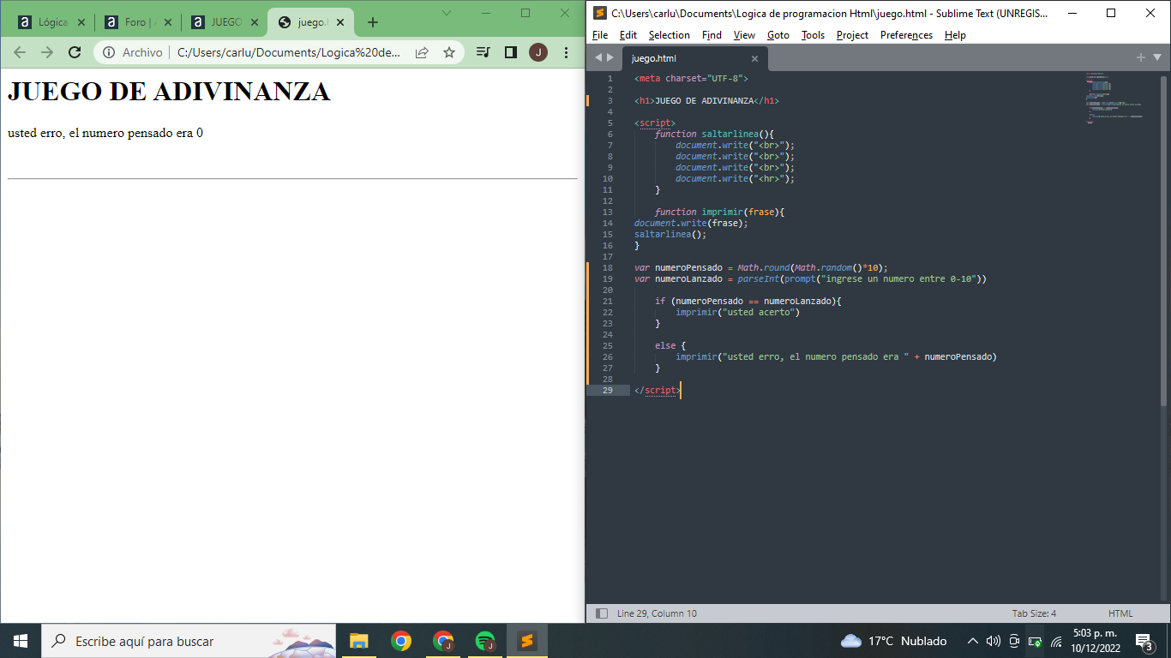Open first Chrome icon on taskbar
1171x658 pixels.
tap(400, 641)
